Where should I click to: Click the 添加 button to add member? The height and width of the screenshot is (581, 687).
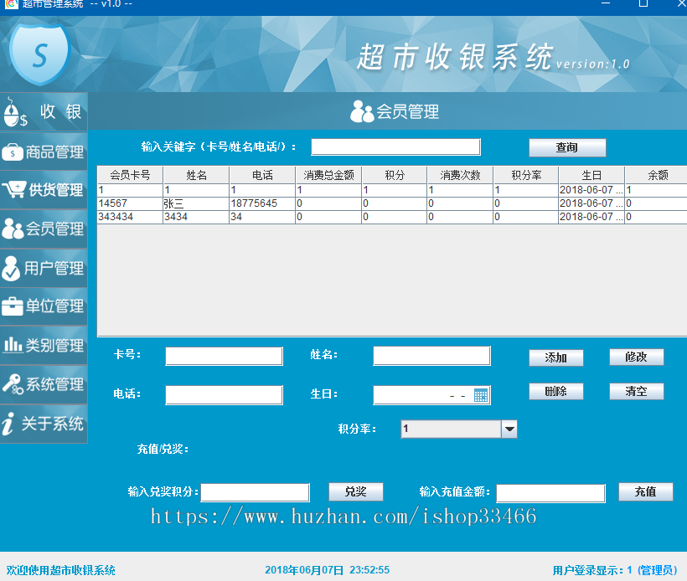pyautogui.click(x=555, y=357)
